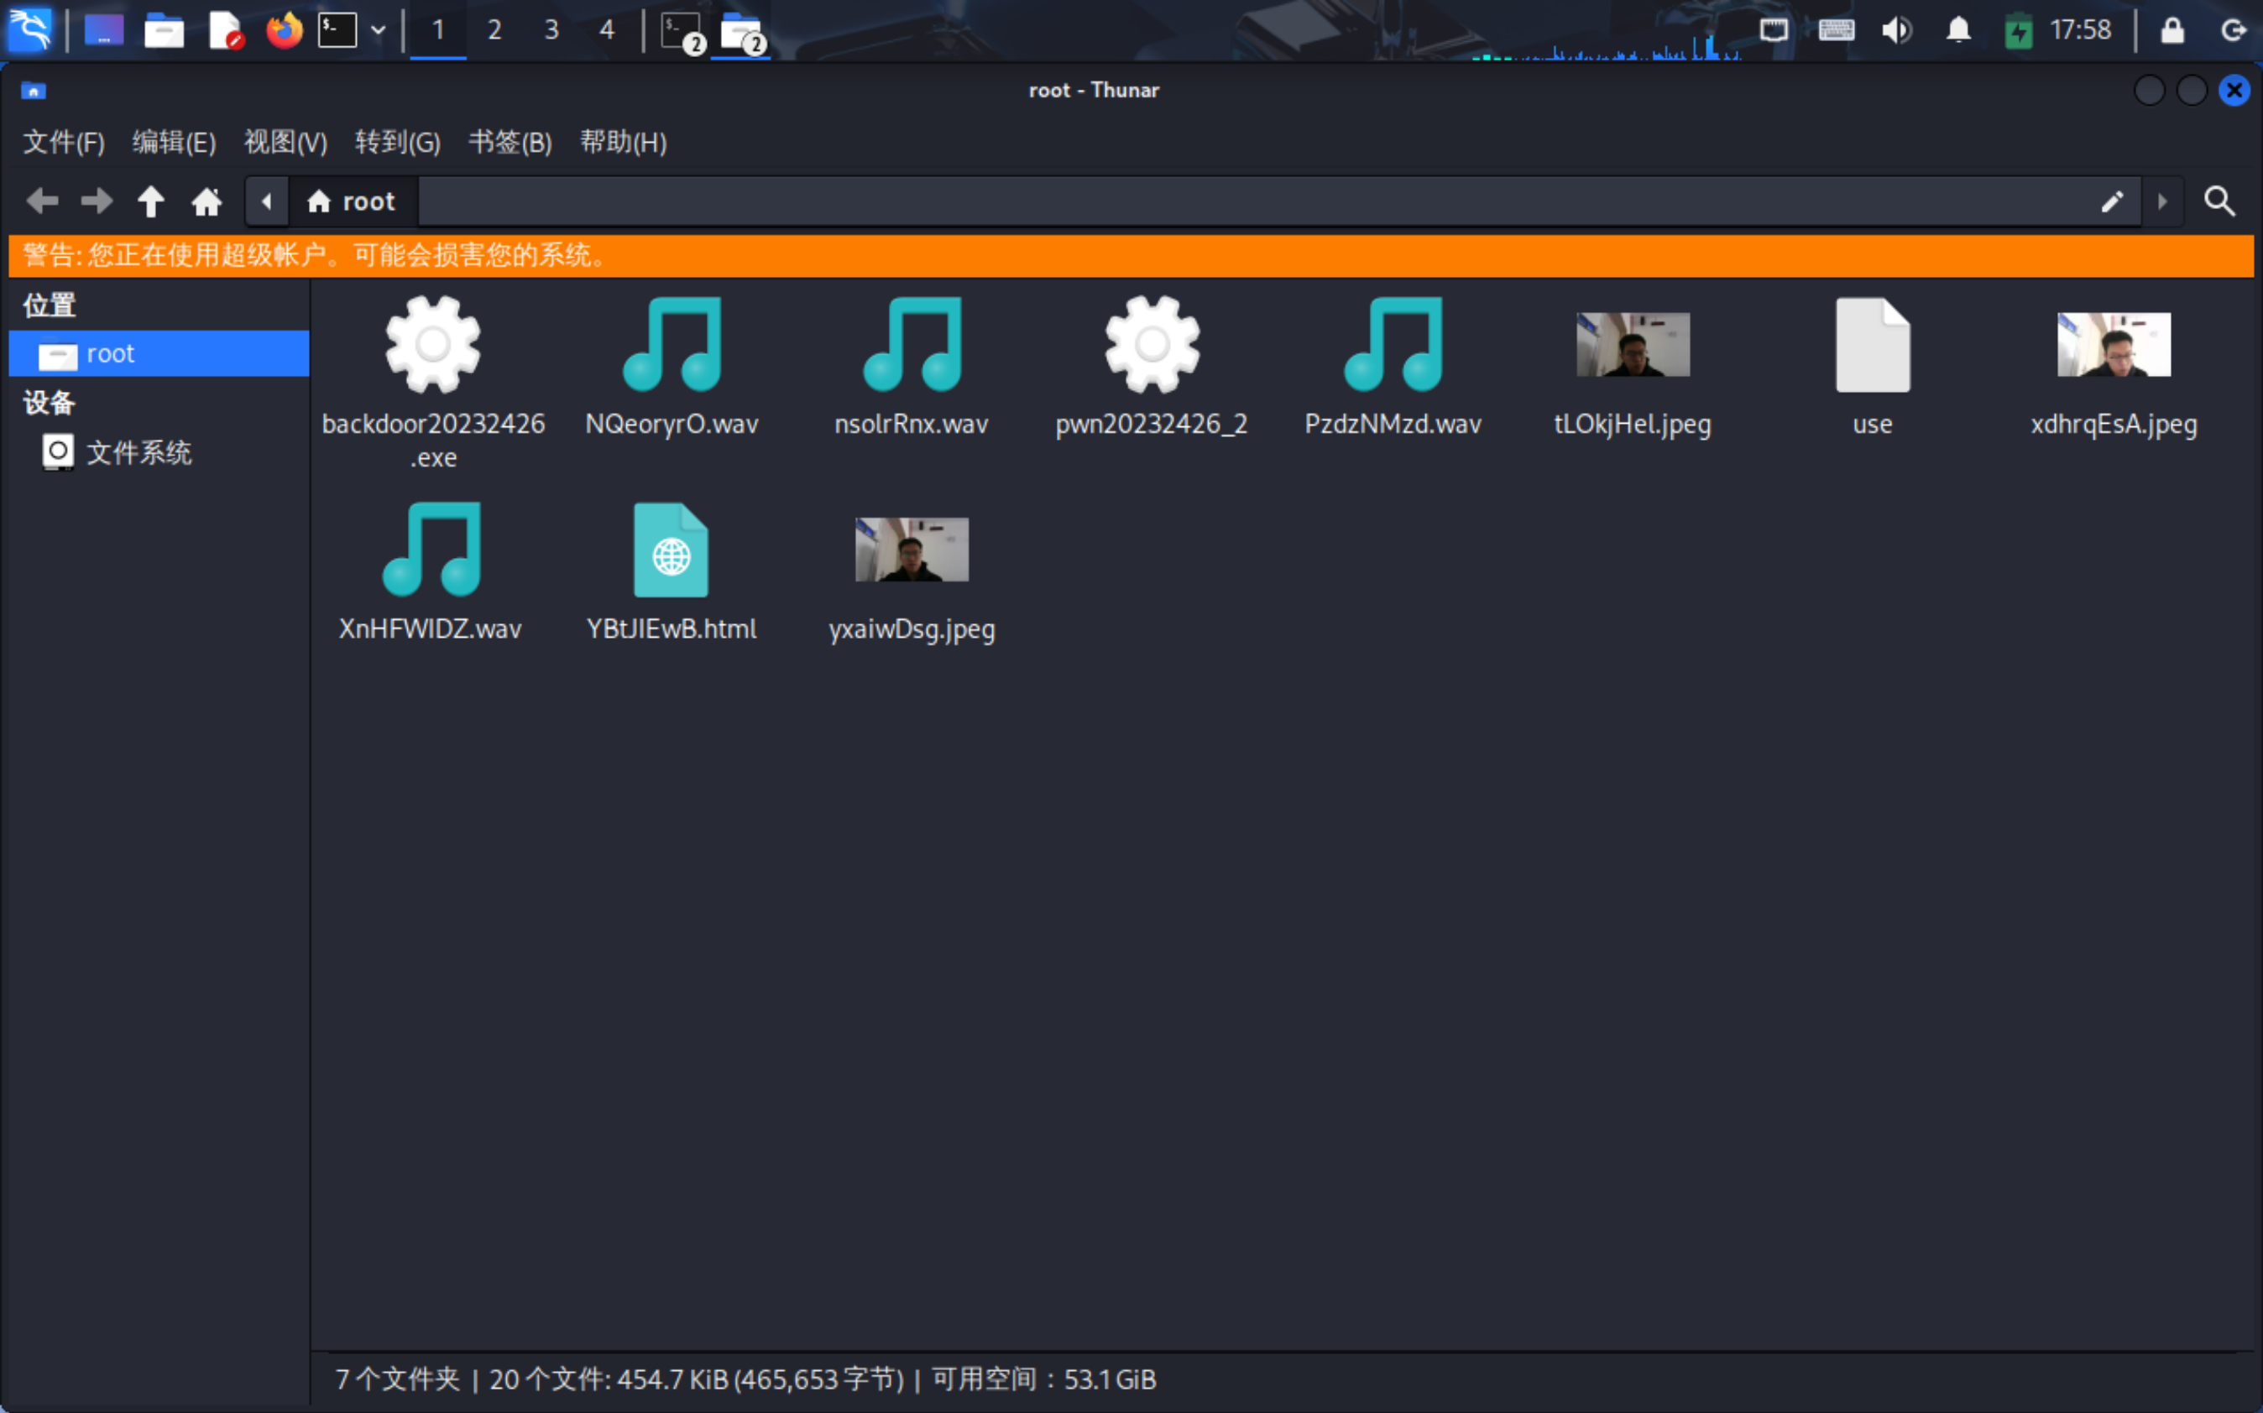The width and height of the screenshot is (2263, 1413).
Task: Select the YBtJIEwB.html file icon
Action: pyautogui.click(x=672, y=551)
